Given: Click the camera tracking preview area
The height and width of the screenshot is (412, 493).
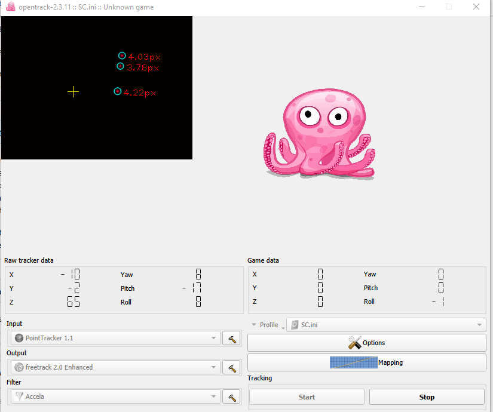Looking at the screenshot, I should pos(96,88).
